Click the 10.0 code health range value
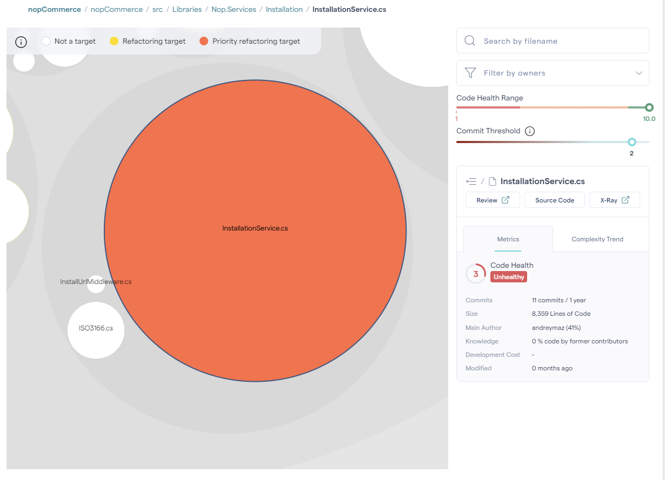 649,119
